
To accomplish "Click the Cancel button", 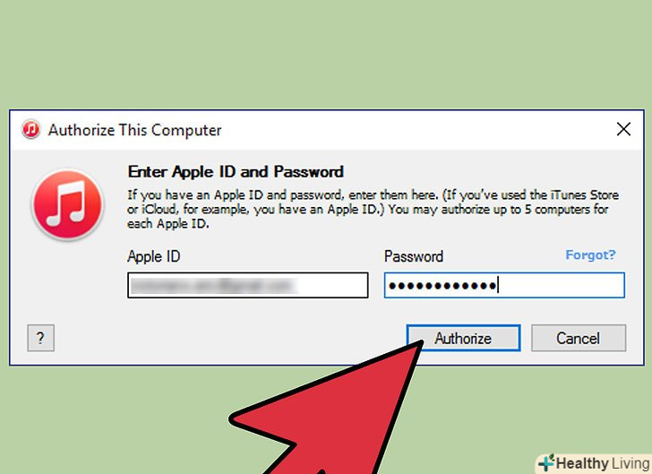I will (x=579, y=338).
